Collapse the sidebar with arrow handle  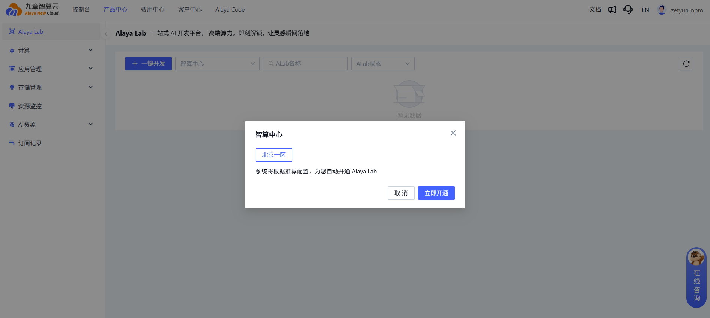pos(105,34)
